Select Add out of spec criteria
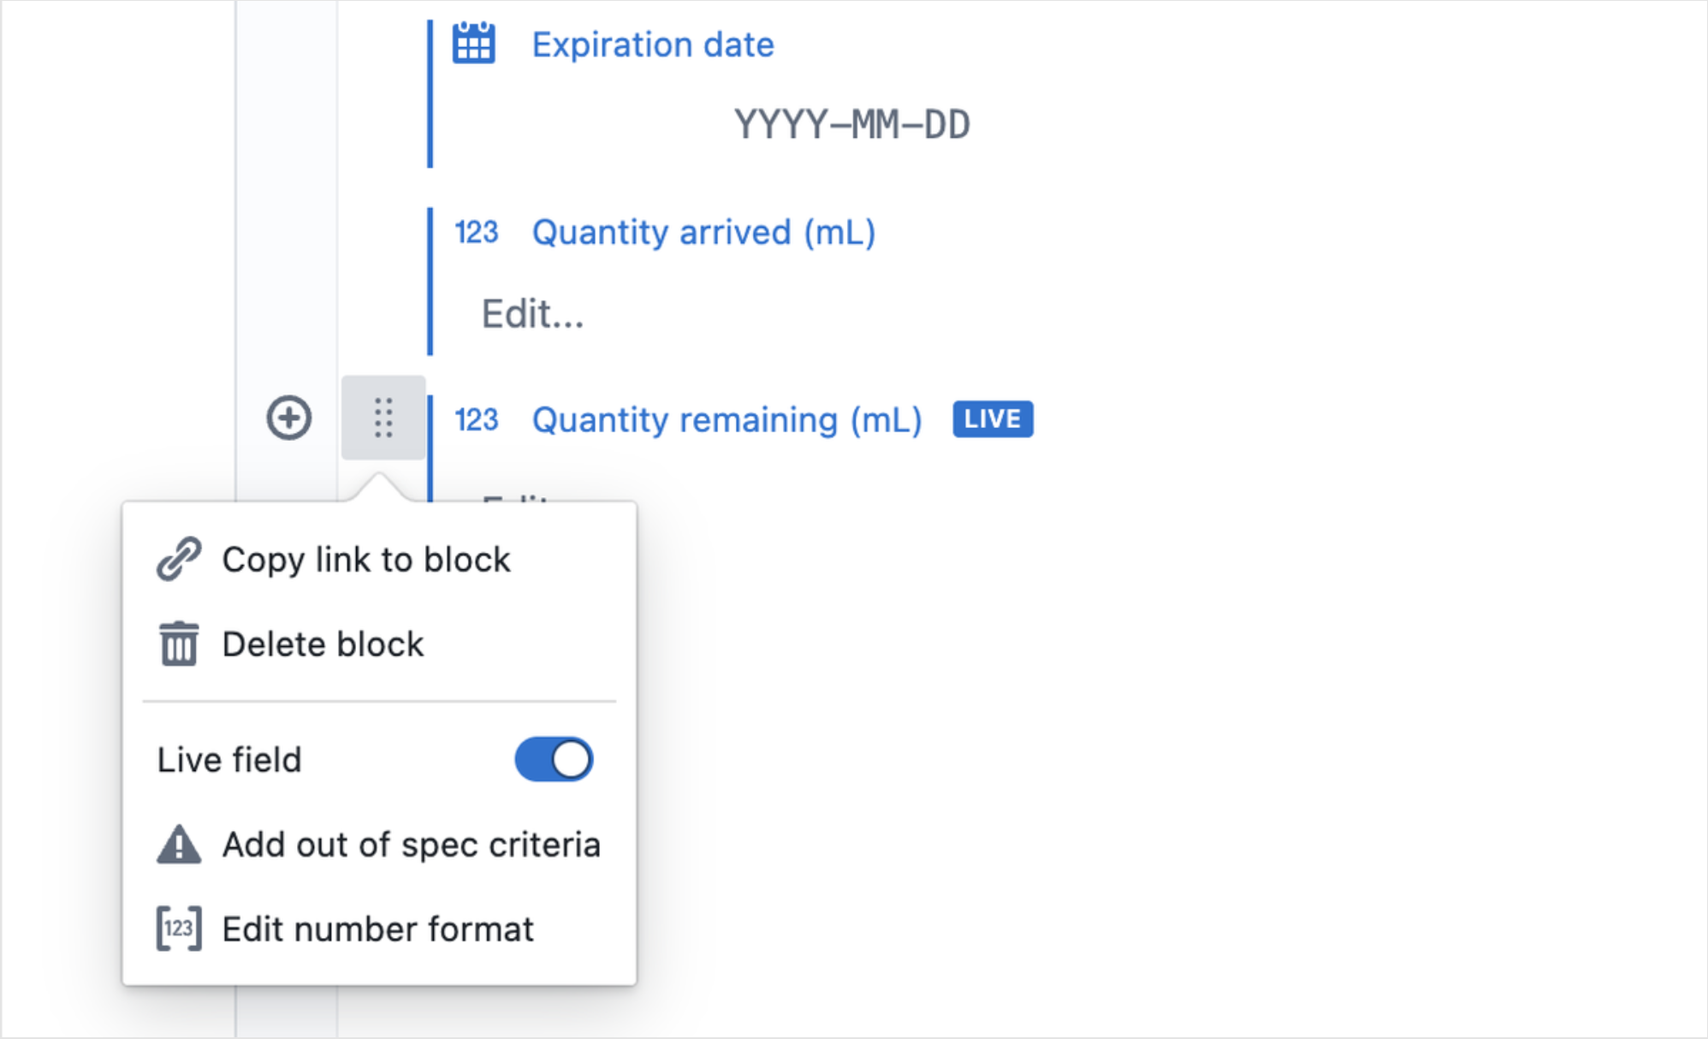1708x1039 pixels. click(x=411, y=845)
